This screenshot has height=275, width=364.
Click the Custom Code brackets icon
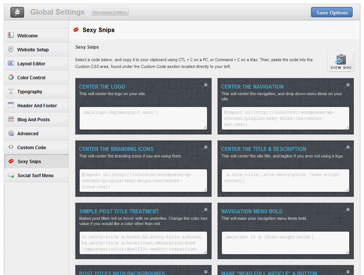coord(10,147)
